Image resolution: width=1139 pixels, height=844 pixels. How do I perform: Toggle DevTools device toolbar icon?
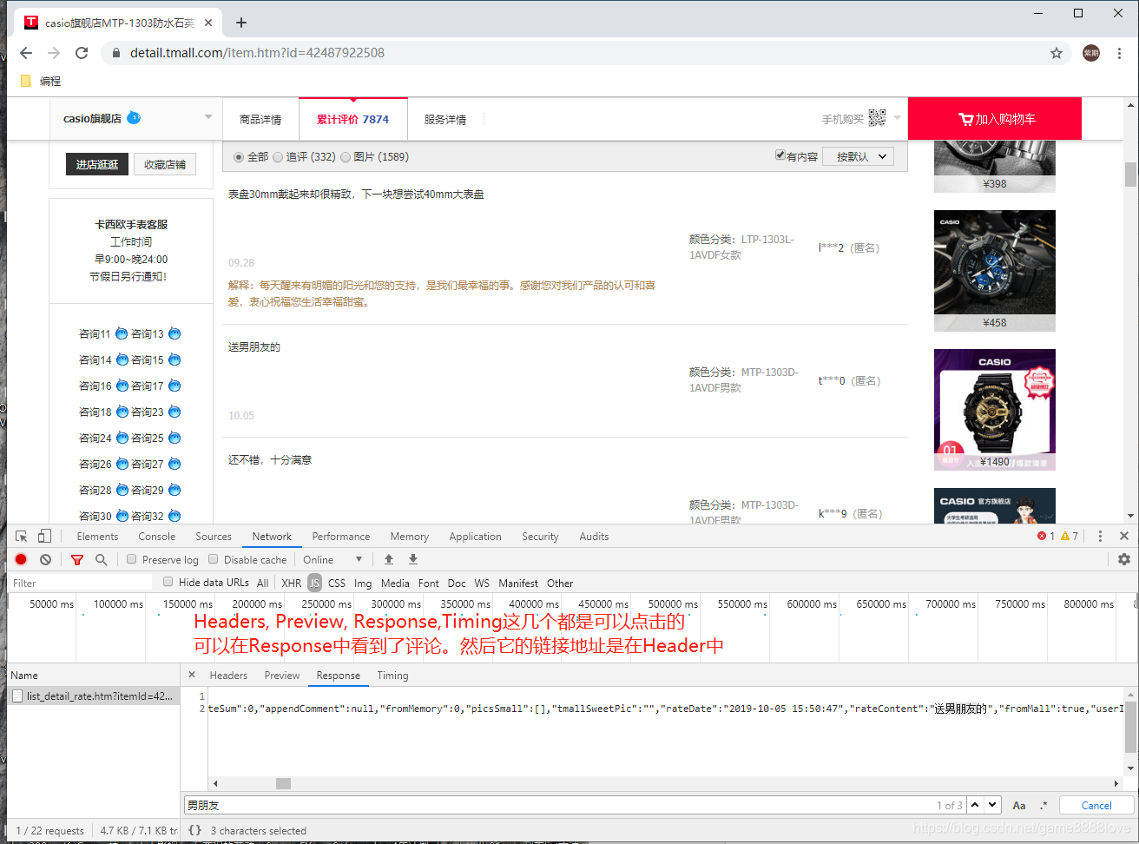click(44, 537)
